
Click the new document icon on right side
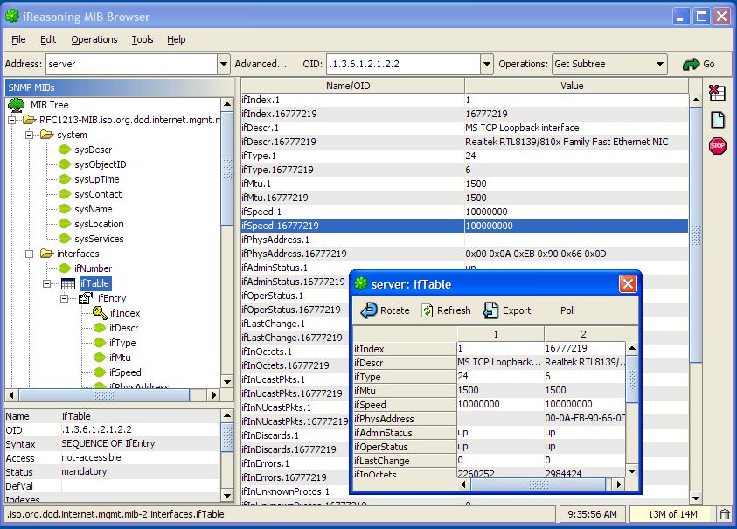717,119
